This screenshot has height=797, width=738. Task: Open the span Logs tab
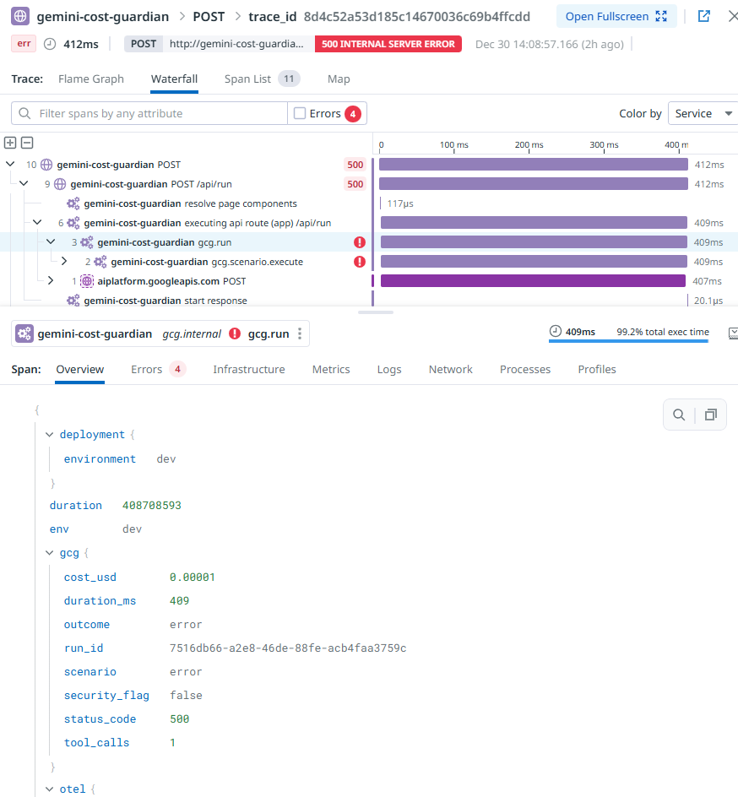pos(389,370)
